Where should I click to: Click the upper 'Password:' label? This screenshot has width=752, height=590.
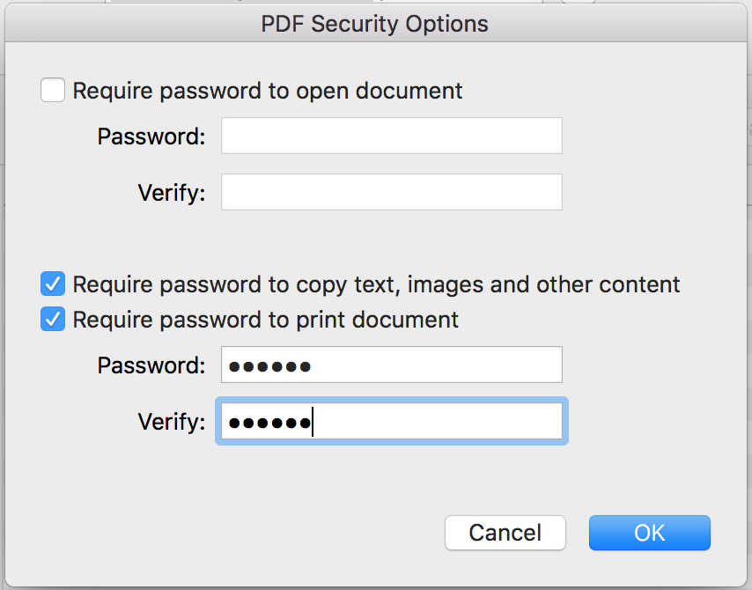[x=151, y=137]
